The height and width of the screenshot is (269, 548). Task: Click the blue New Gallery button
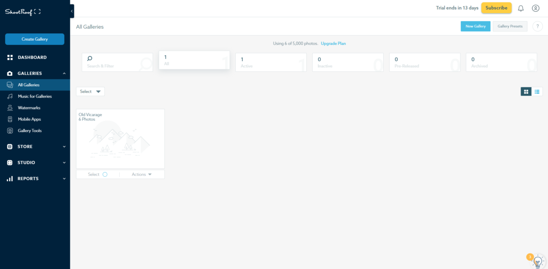coord(475,26)
